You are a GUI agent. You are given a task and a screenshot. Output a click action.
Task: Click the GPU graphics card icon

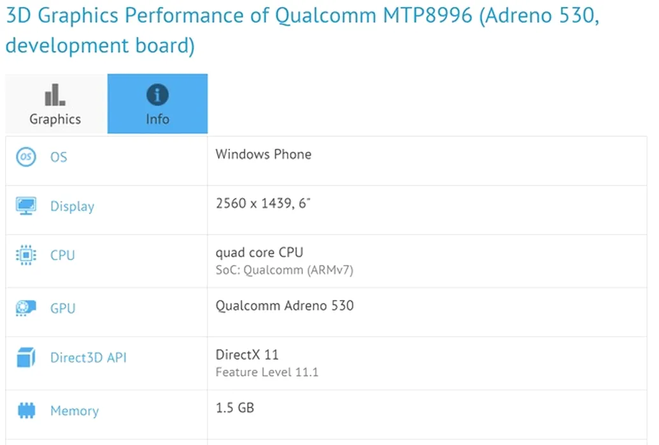(26, 308)
